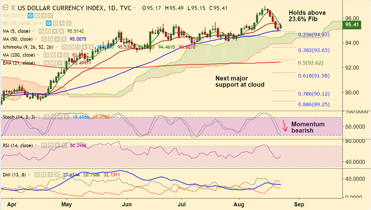Select the MA (5, close) legend label
Image resolution: width=371 pixels, height=210 pixels.
click(16, 31)
